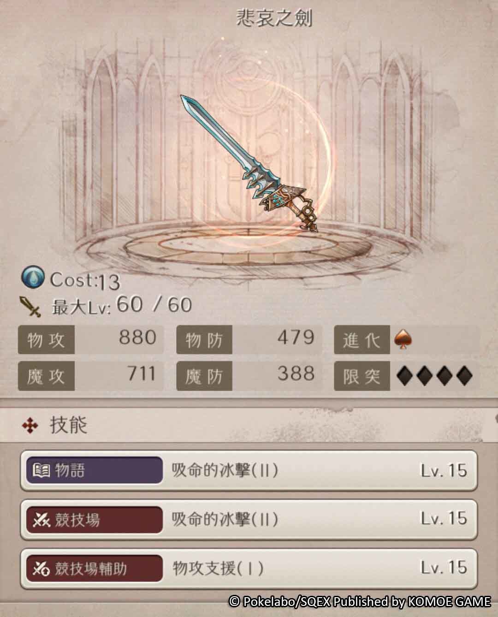Image resolution: width=498 pixels, height=617 pixels.
Task: Tap the four diamond limit break icons
Action: click(x=435, y=376)
